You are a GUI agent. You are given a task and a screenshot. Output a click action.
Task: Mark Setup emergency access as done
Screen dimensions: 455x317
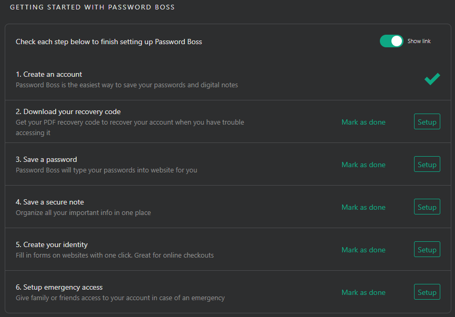pos(363,292)
